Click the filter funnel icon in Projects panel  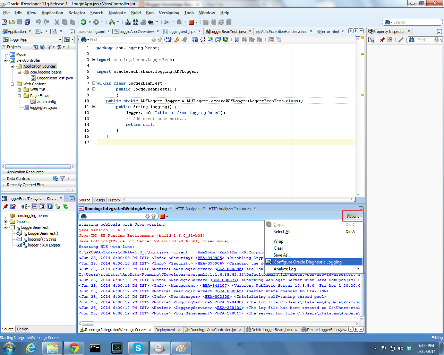tap(49, 47)
